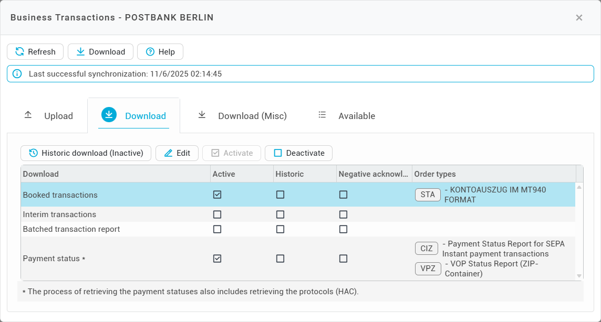Click the Refresh icon button
Viewport: 601px width, 322px height.
click(x=19, y=52)
